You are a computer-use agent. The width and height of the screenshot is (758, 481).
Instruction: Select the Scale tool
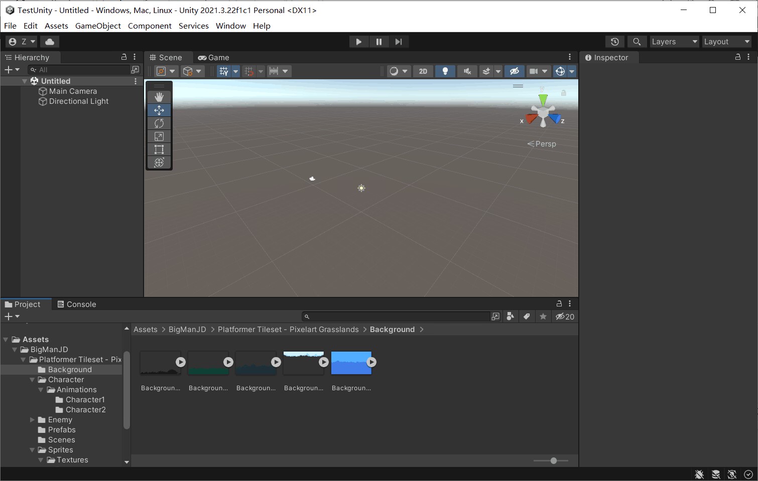[159, 136]
